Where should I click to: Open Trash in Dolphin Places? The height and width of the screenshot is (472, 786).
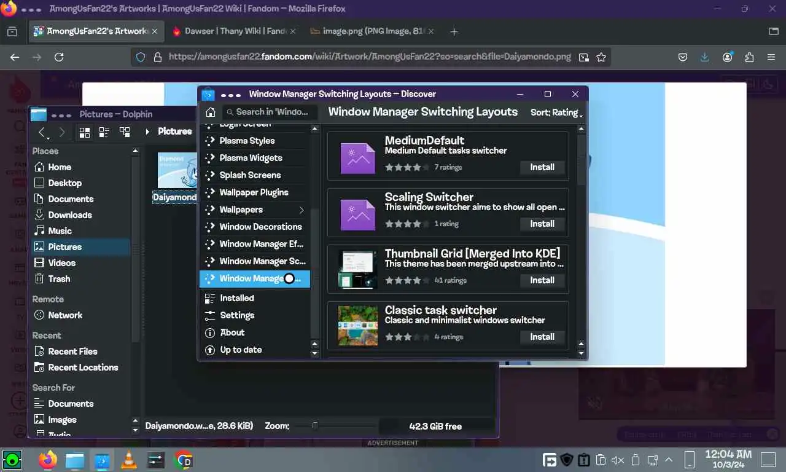pyautogui.click(x=81, y=279)
